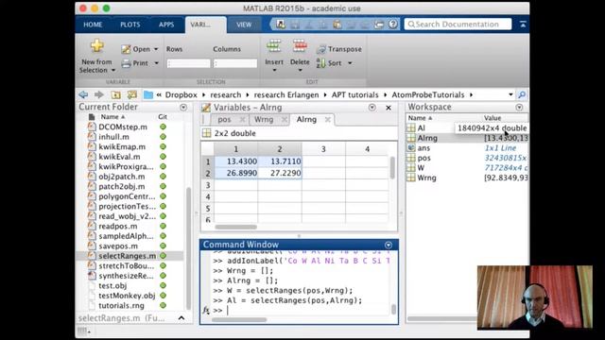Click the Help question mark icon

pyautogui.click(x=393, y=24)
